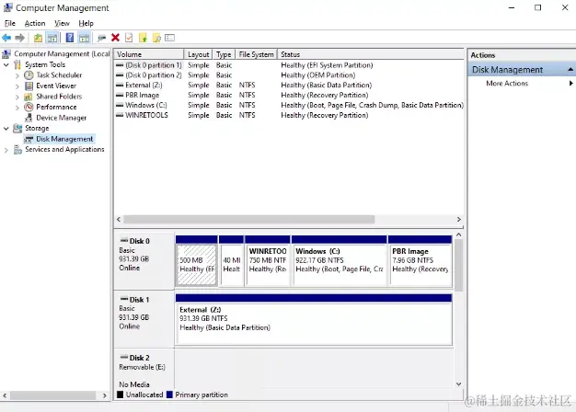
Task: Expand the Performance node
Action: [x=17, y=108]
